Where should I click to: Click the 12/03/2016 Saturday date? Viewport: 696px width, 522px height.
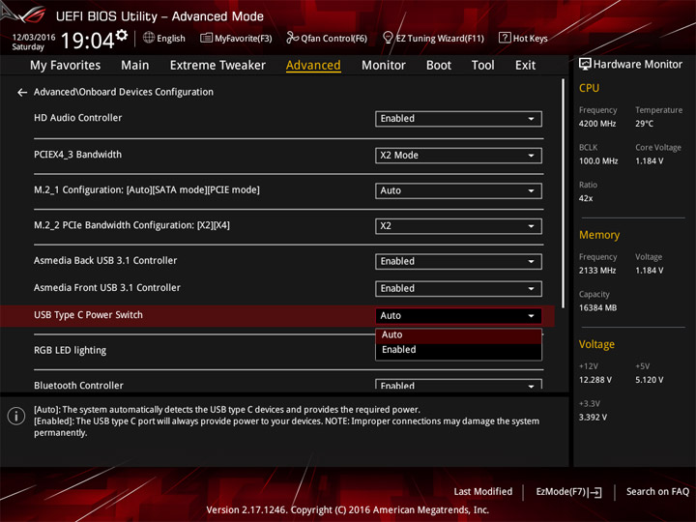(x=33, y=42)
